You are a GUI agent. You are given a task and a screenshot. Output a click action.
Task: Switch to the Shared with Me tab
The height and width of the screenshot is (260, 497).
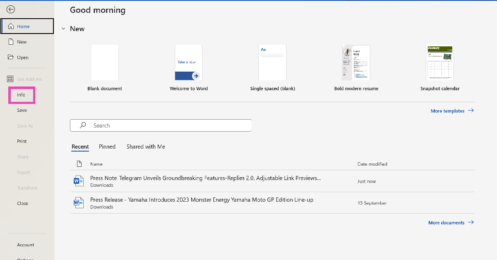146,147
